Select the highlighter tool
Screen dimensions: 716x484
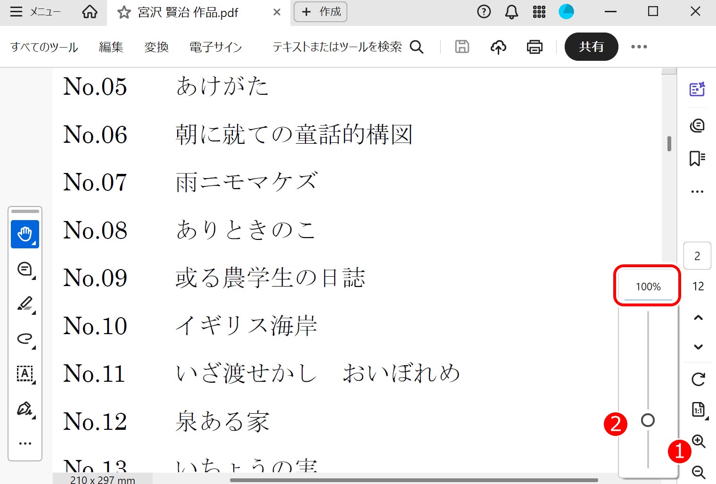pos(25,304)
